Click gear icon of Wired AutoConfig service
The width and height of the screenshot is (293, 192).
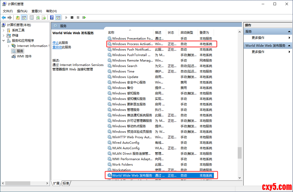(110, 142)
